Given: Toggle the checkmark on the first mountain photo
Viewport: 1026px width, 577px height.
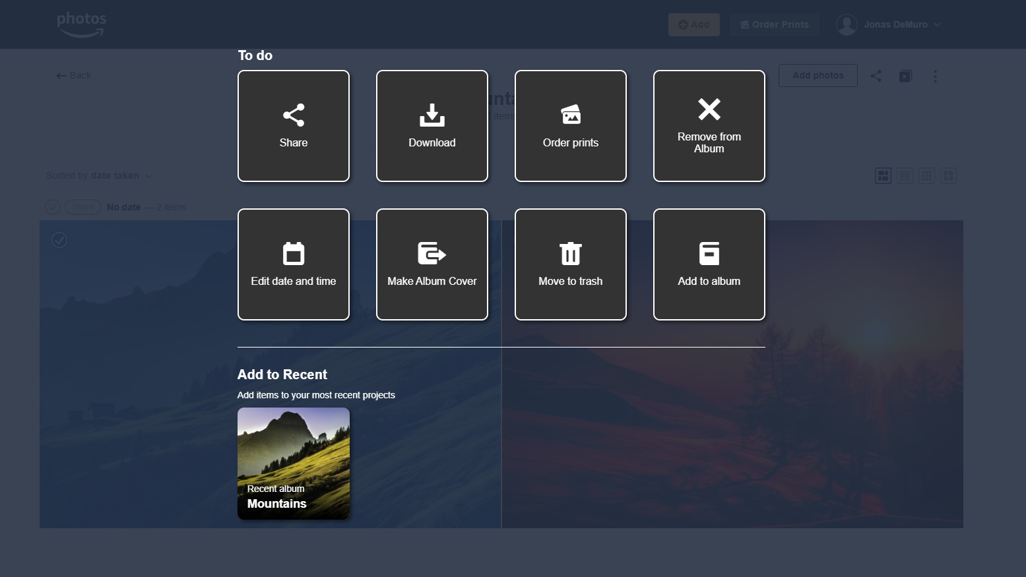Looking at the screenshot, I should 59,240.
